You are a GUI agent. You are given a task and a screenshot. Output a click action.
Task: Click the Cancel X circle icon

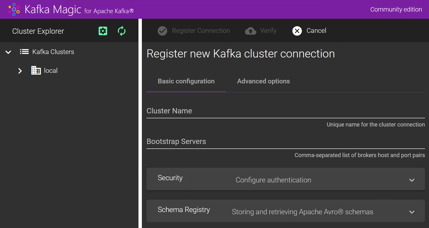[x=297, y=31]
